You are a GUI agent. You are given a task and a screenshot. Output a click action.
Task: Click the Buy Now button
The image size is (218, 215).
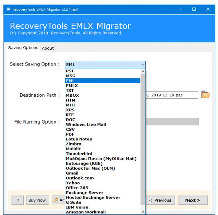(38, 200)
